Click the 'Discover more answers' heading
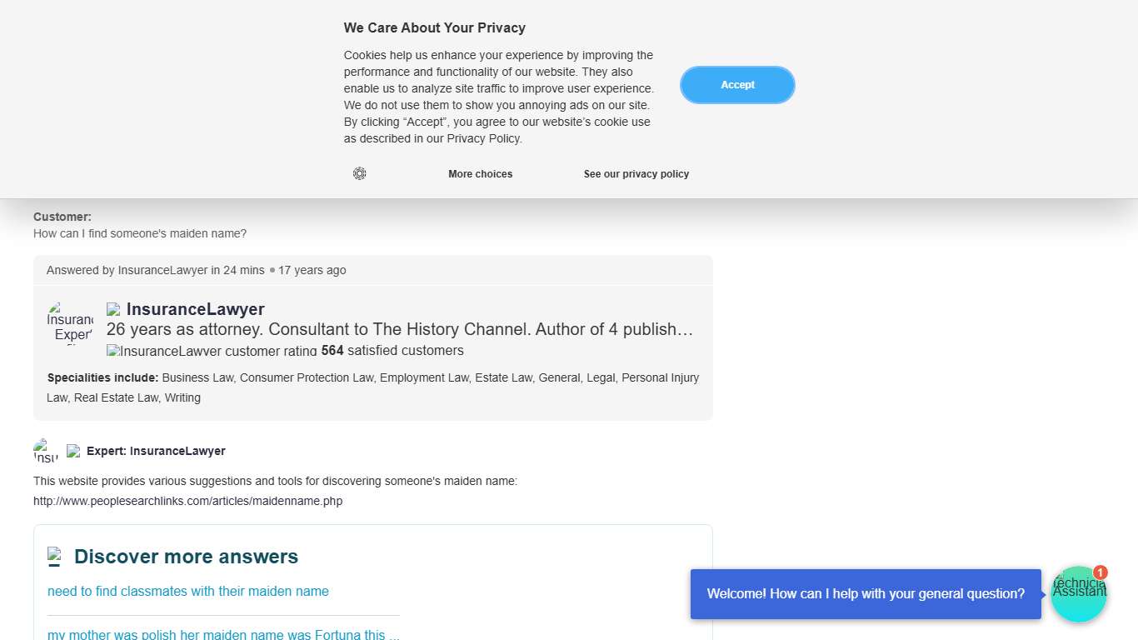The width and height of the screenshot is (1138, 640). coord(186,557)
